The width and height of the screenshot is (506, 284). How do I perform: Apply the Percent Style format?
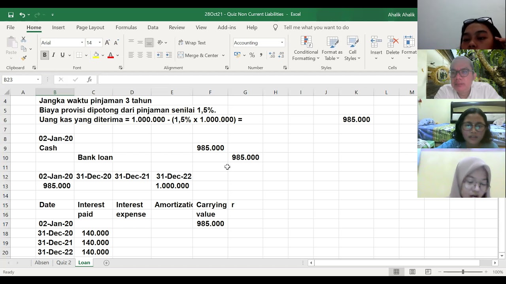[x=252, y=55]
